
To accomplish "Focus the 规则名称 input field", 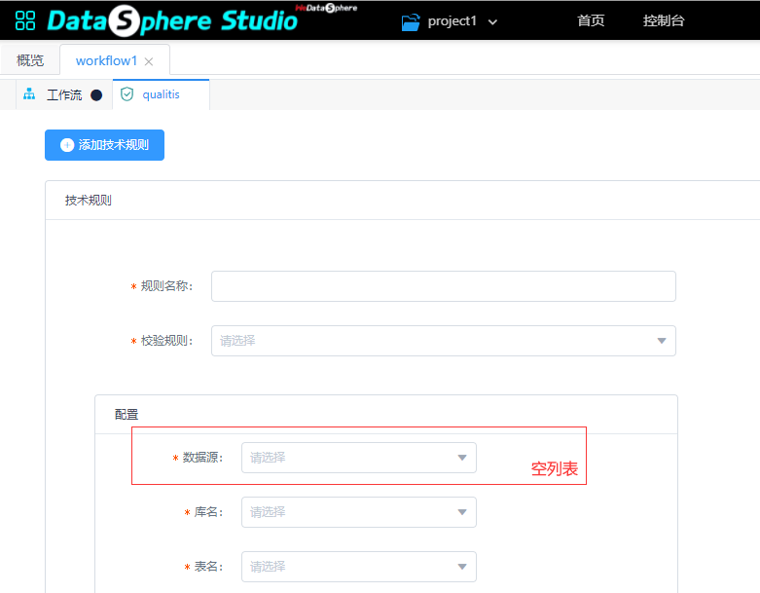I will [x=444, y=286].
